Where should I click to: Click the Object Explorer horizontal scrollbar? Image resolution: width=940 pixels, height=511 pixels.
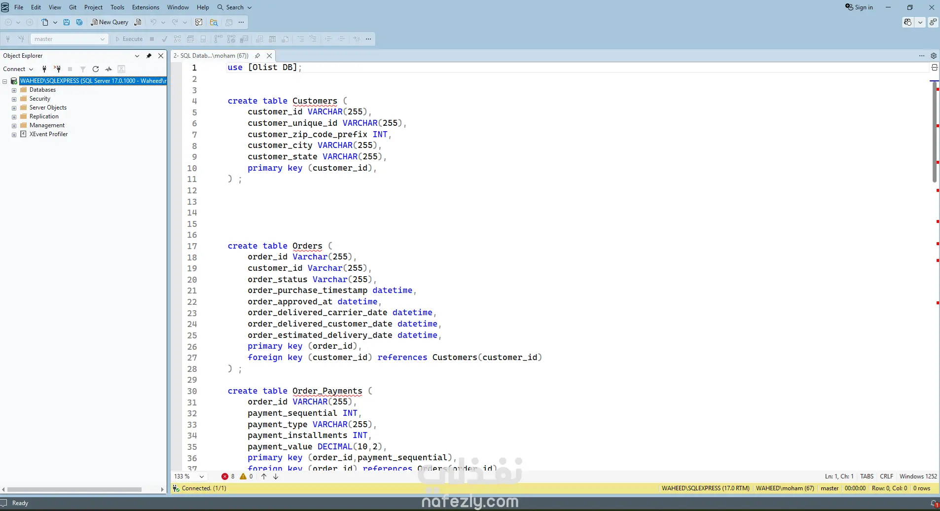click(74, 489)
